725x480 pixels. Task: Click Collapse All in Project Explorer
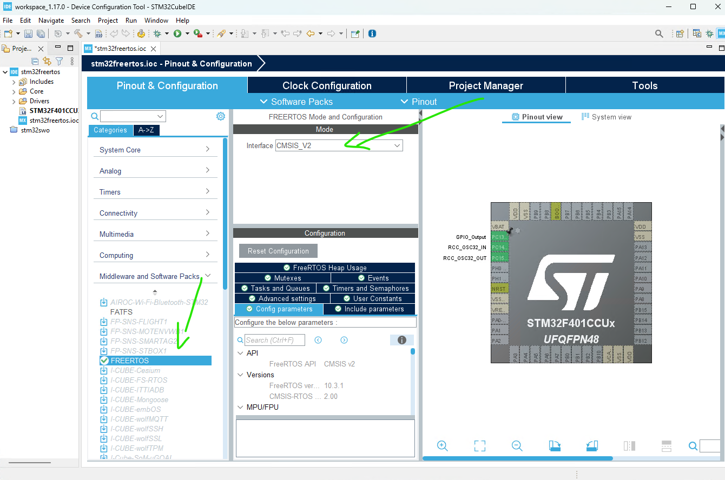coord(35,61)
